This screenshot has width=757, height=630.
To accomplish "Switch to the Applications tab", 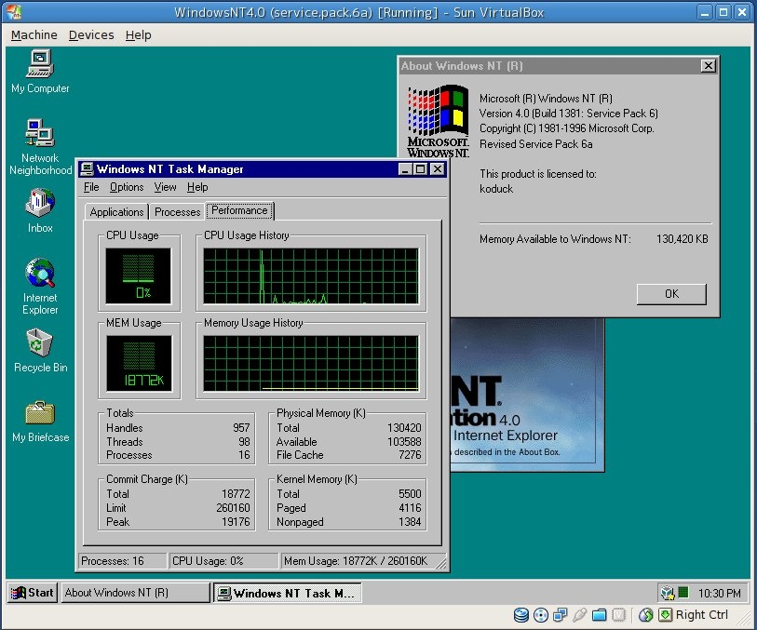I will (116, 212).
